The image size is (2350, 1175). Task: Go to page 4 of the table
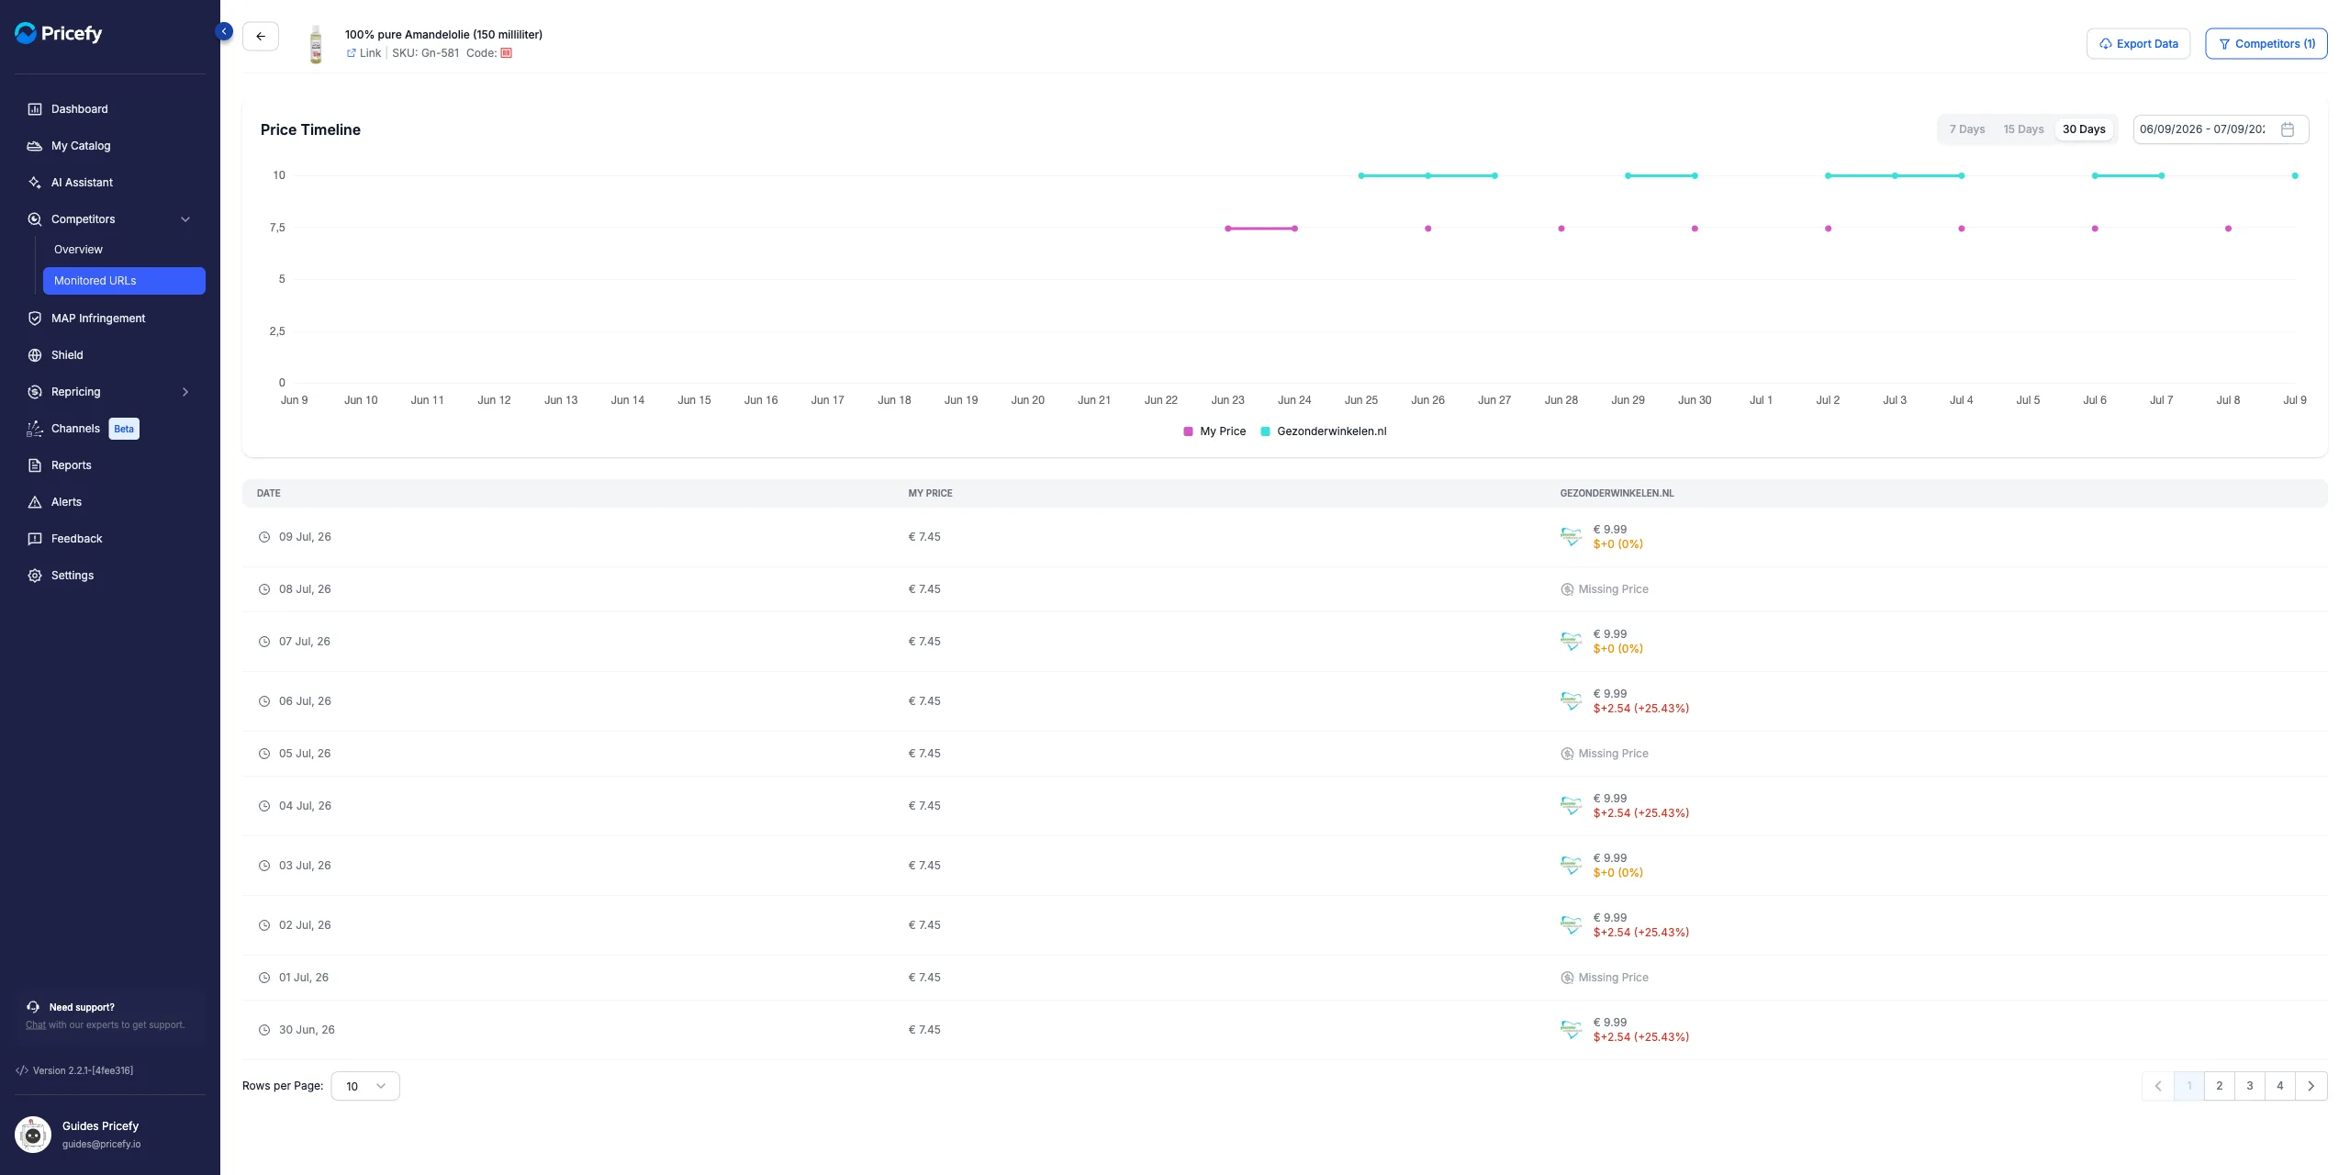[2280, 1086]
